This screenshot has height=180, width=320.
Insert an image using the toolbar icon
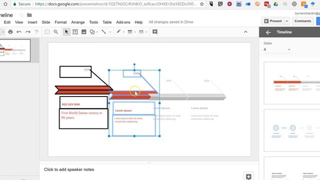point(83,32)
